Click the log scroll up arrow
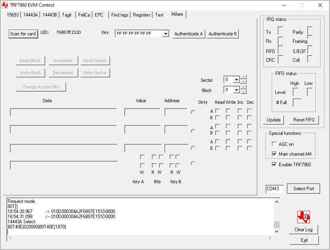Viewport: 330px width, 250px height. click(277, 202)
